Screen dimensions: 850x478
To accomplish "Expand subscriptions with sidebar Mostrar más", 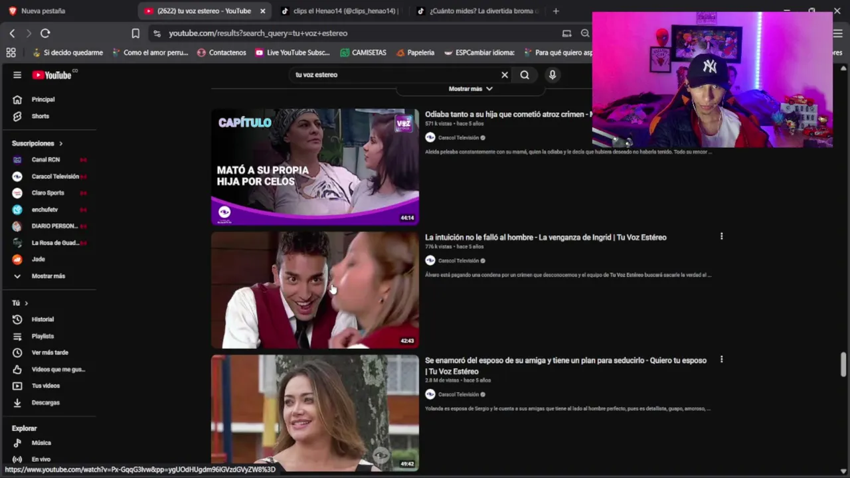I will click(x=48, y=276).
